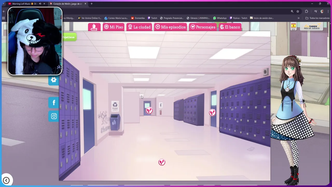Viewport: 332px width, 187px height.
Task: Walk to the far blue door footsteps marker
Action: click(x=149, y=111)
